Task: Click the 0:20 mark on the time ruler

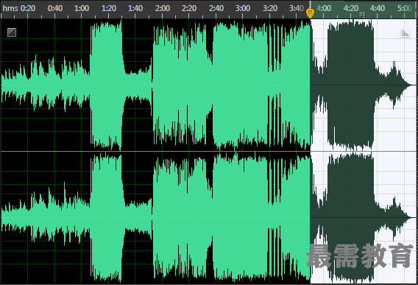Action: pyautogui.click(x=28, y=8)
